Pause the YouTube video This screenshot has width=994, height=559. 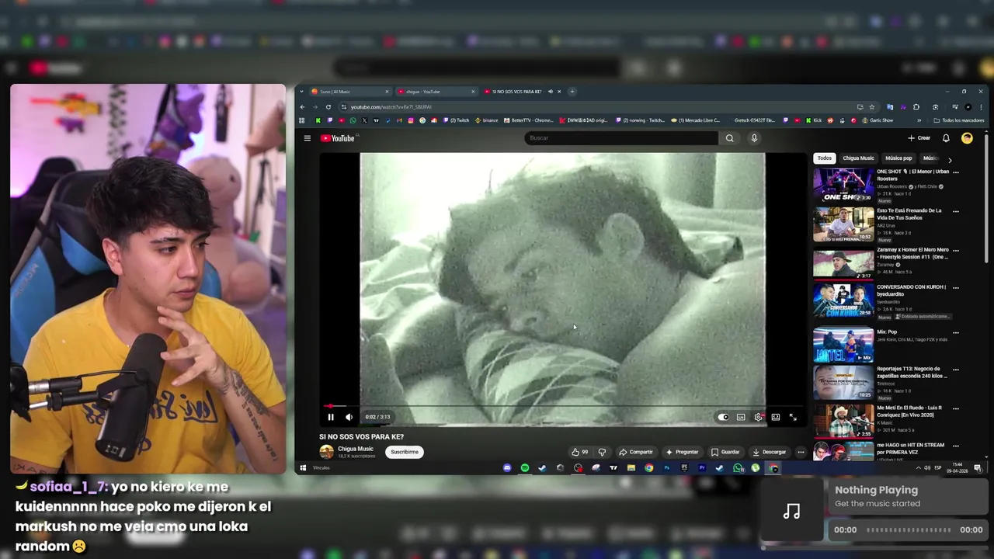pyautogui.click(x=331, y=417)
